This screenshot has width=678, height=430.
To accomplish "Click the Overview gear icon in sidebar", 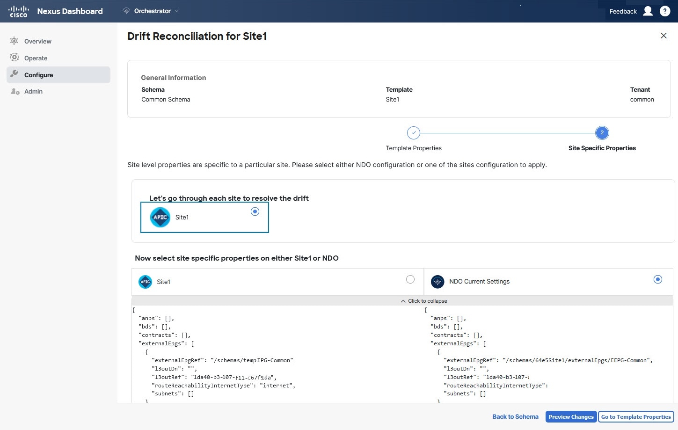I will 15,41.
